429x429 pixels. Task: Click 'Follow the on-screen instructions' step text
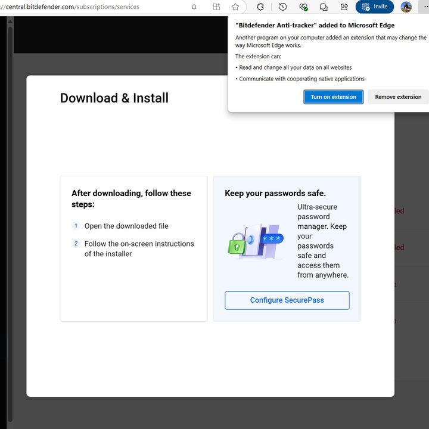(x=139, y=248)
